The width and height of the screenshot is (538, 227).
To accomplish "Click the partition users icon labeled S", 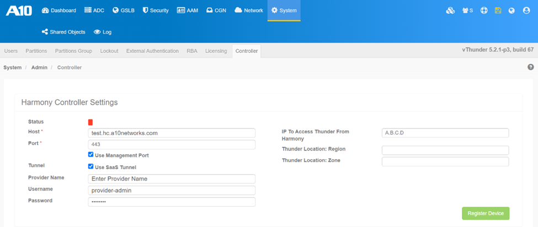I will pyautogui.click(x=467, y=10).
